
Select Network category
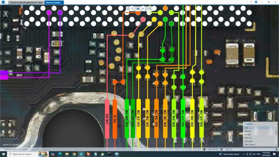click(x=248, y=131)
